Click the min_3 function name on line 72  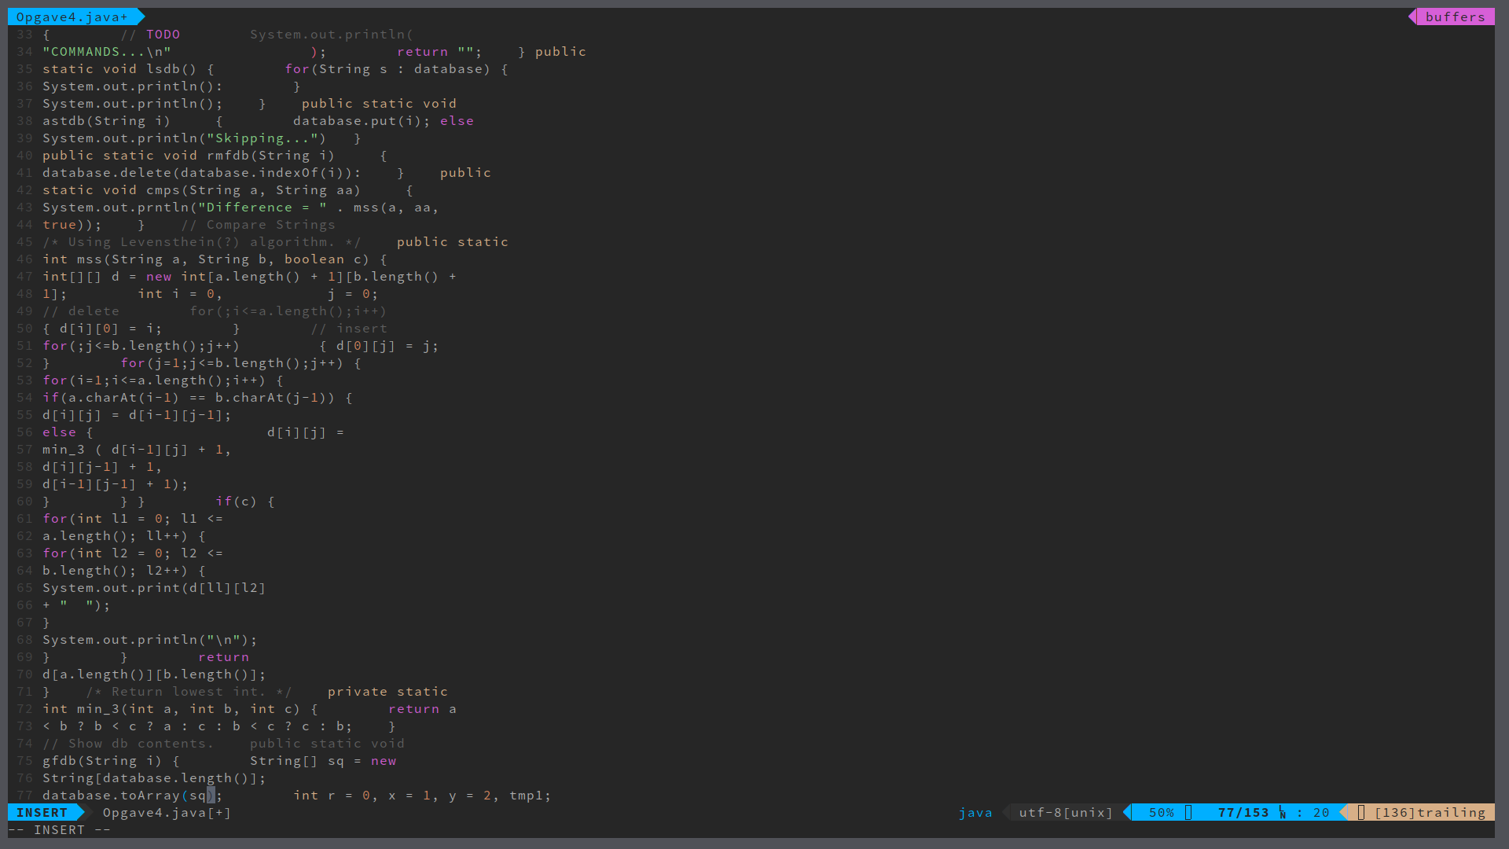click(x=98, y=709)
